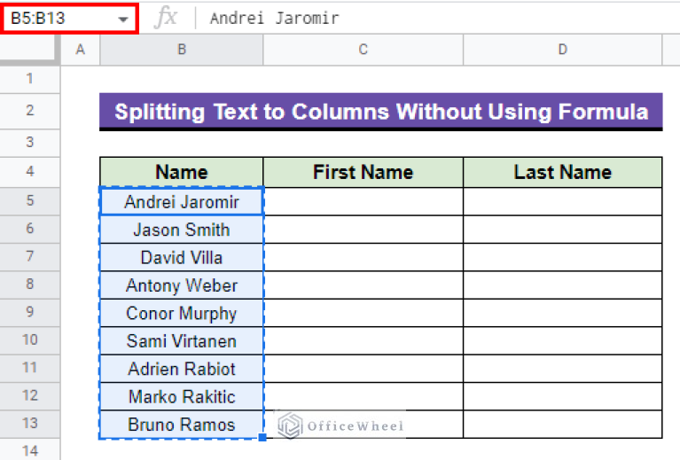Click the OfficeWheel logo watermark
680x460 pixels.
[x=341, y=425]
